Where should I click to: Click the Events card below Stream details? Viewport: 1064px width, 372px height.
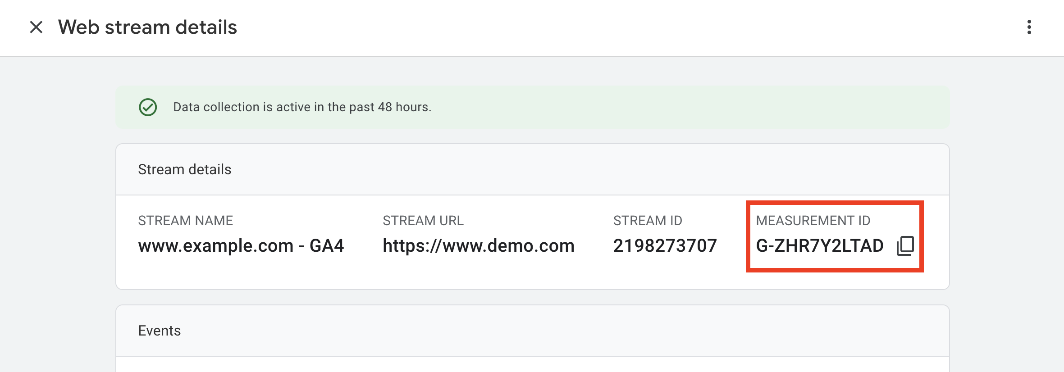(x=532, y=339)
